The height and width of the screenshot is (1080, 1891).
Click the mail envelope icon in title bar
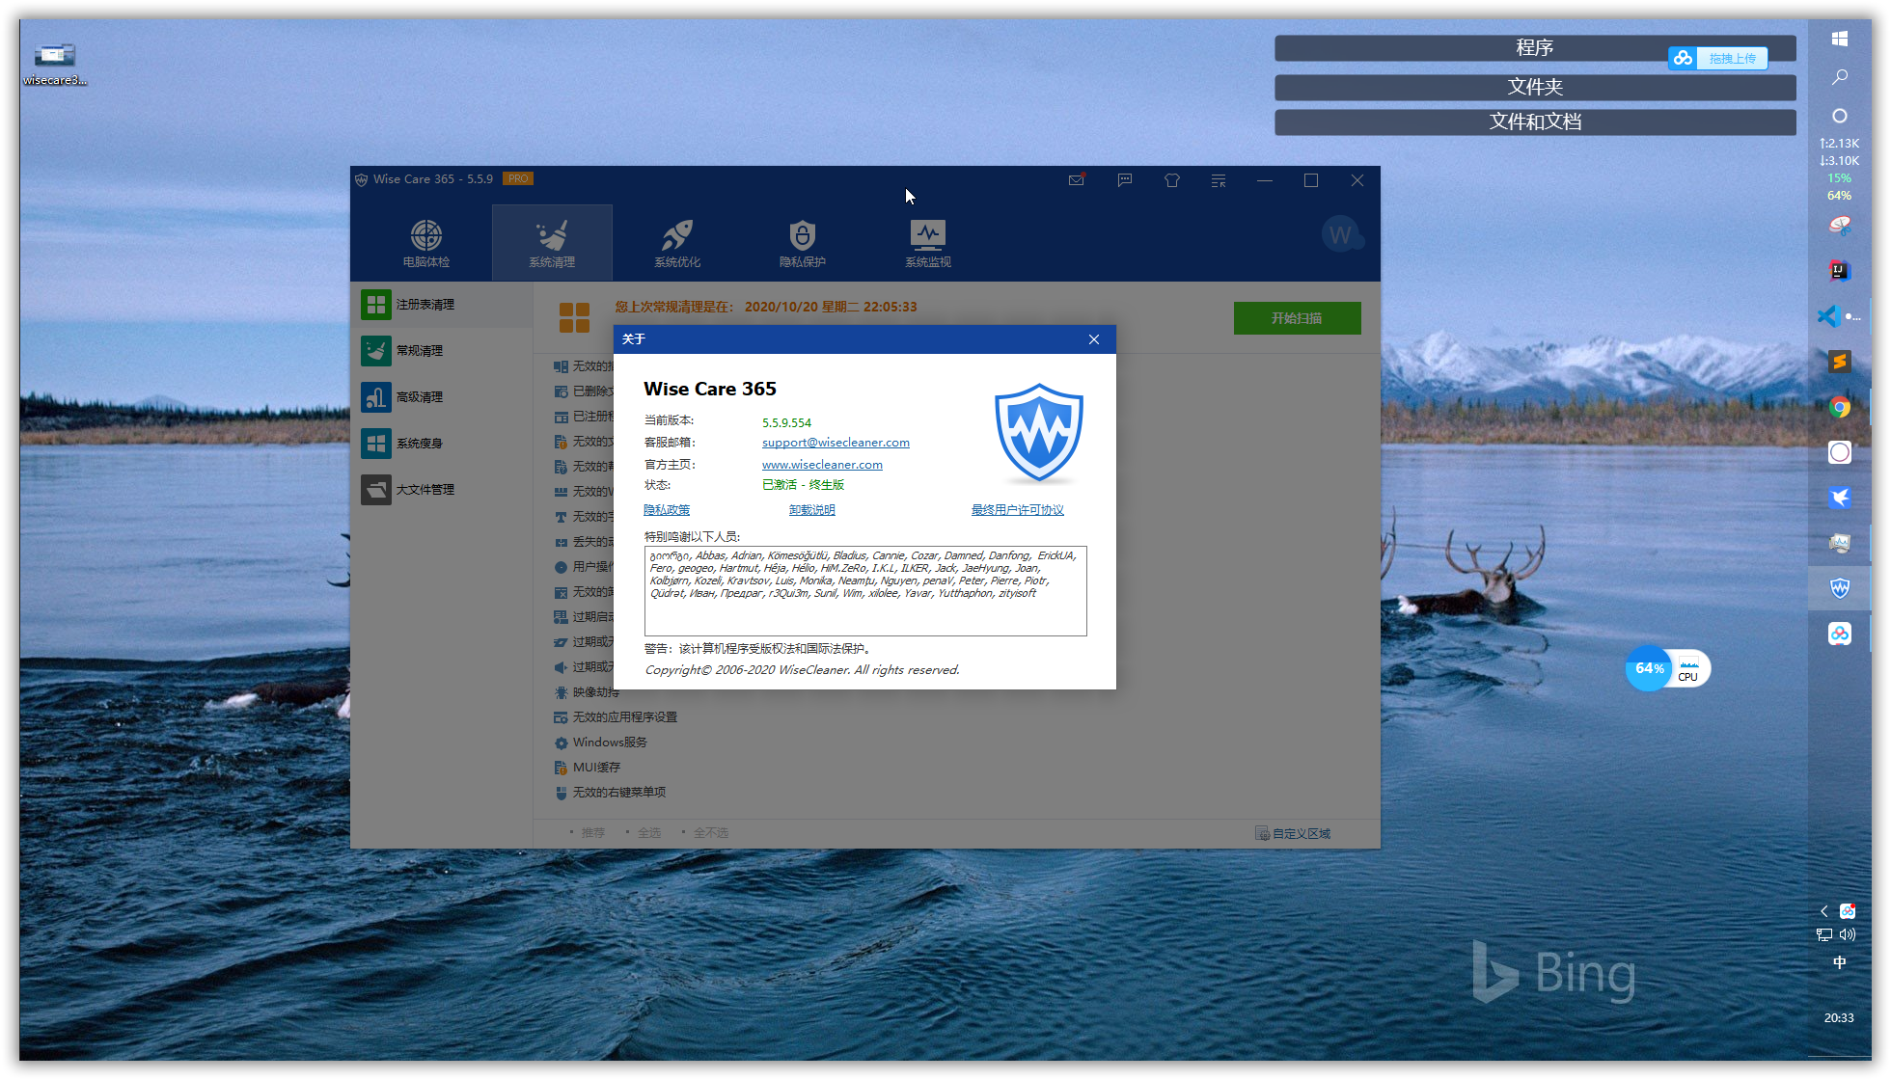point(1077,180)
